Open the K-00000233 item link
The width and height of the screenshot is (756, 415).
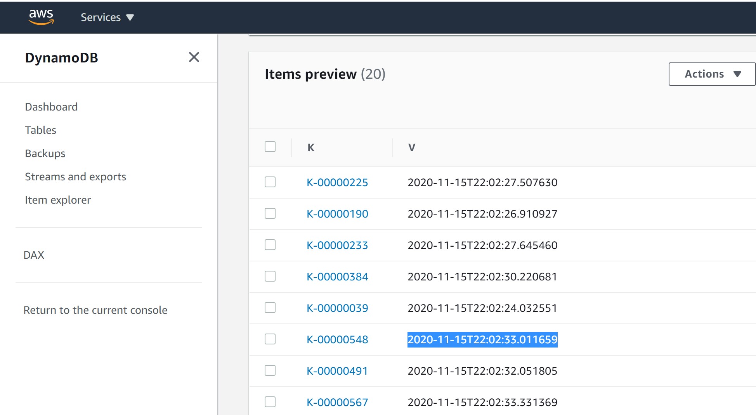[x=337, y=246]
